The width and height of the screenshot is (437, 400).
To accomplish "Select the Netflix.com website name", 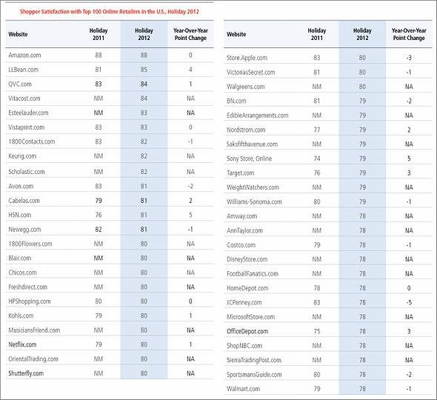I will click(22, 344).
